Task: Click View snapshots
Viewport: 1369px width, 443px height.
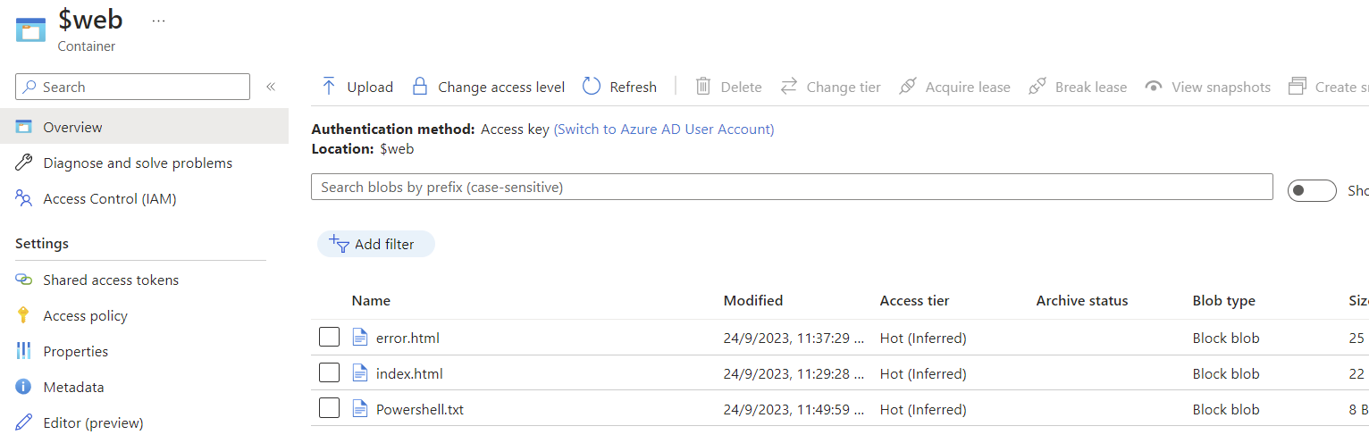Action: coord(1208,87)
